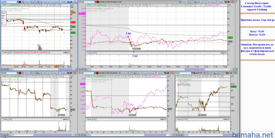Viewport: 275px width, 138px height.
Task: Click chart mode icon right of 1m info row
Action: click(x=229, y=5)
